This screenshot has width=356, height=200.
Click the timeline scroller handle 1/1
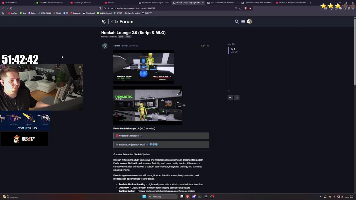coord(229,50)
